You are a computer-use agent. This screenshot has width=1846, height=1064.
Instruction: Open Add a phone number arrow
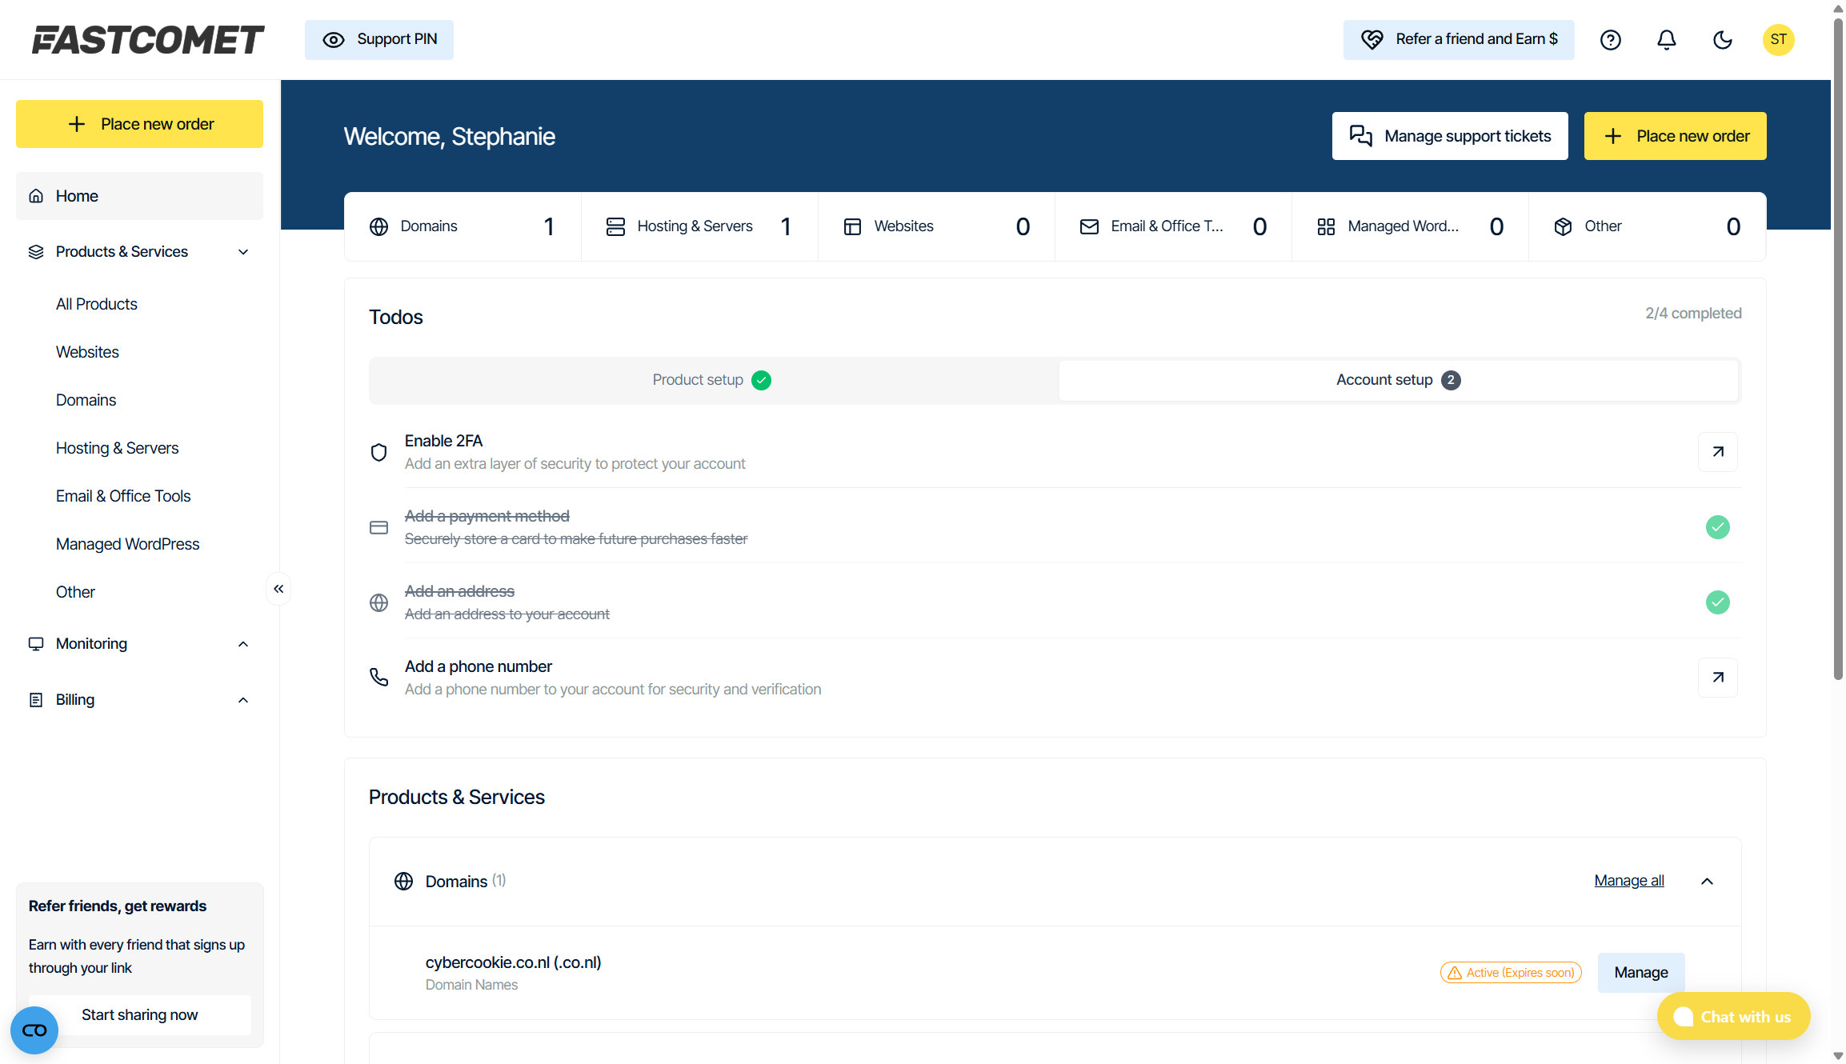[x=1717, y=678]
